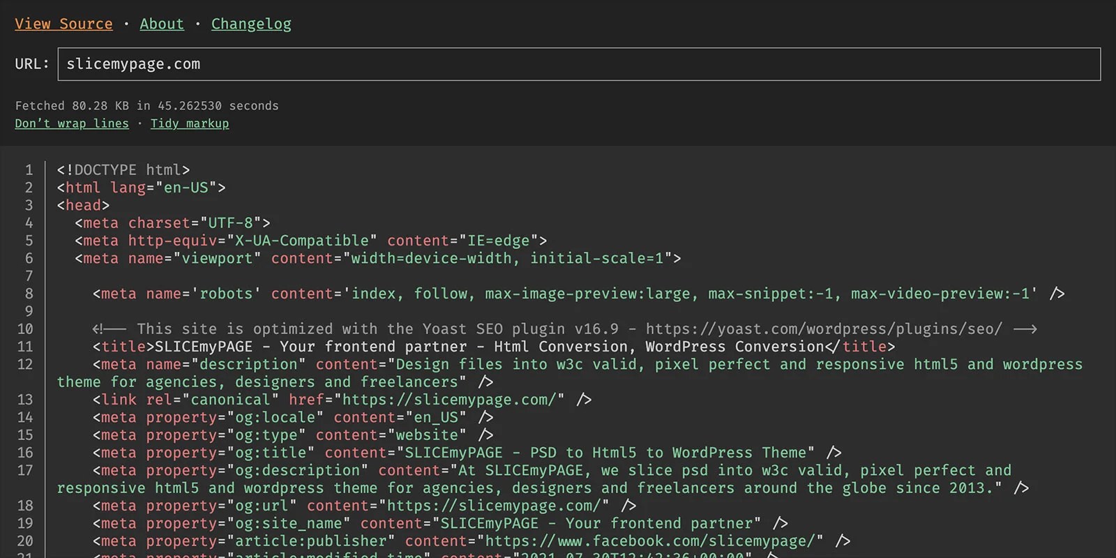
Task: Select line number 1
Action: click(x=29, y=170)
